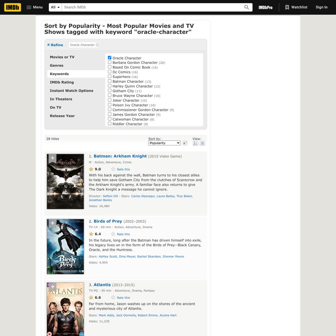Select the On TV refine tab
The image size is (336, 336).
pyautogui.click(x=55, y=107)
